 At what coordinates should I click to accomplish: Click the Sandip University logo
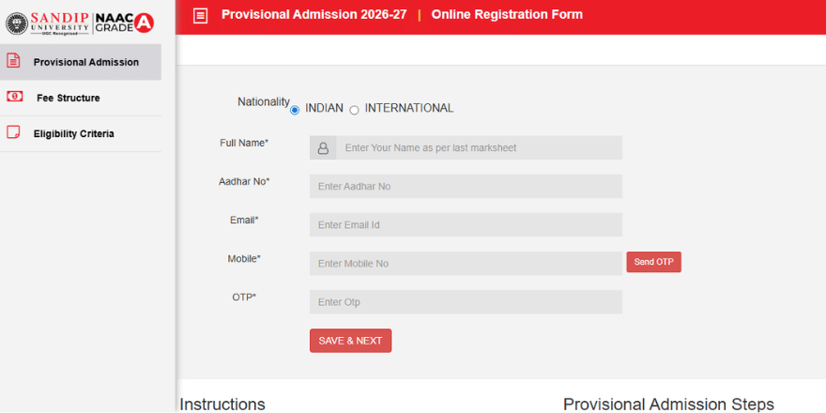(47, 23)
